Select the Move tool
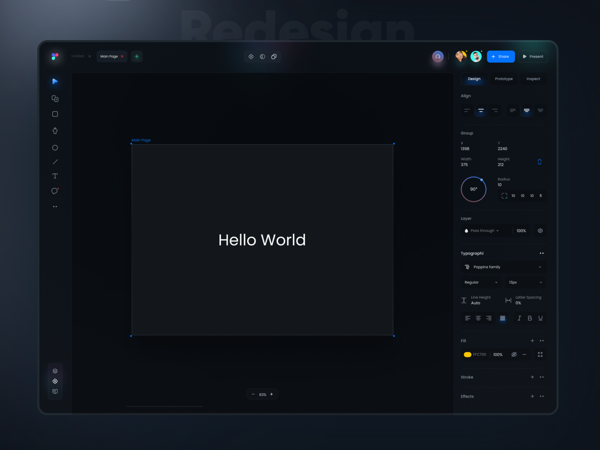Screen dimensions: 600x450 pos(55,81)
